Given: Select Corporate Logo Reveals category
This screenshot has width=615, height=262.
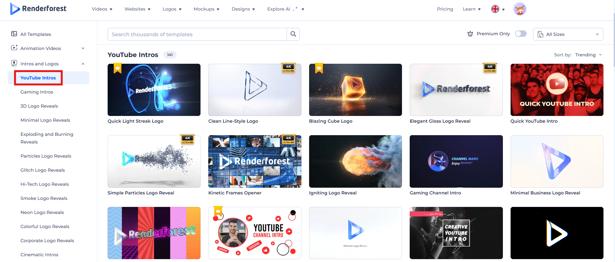Looking at the screenshot, I should (47, 241).
